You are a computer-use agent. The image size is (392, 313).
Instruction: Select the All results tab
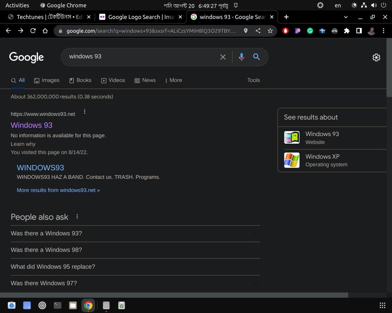pos(18,80)
